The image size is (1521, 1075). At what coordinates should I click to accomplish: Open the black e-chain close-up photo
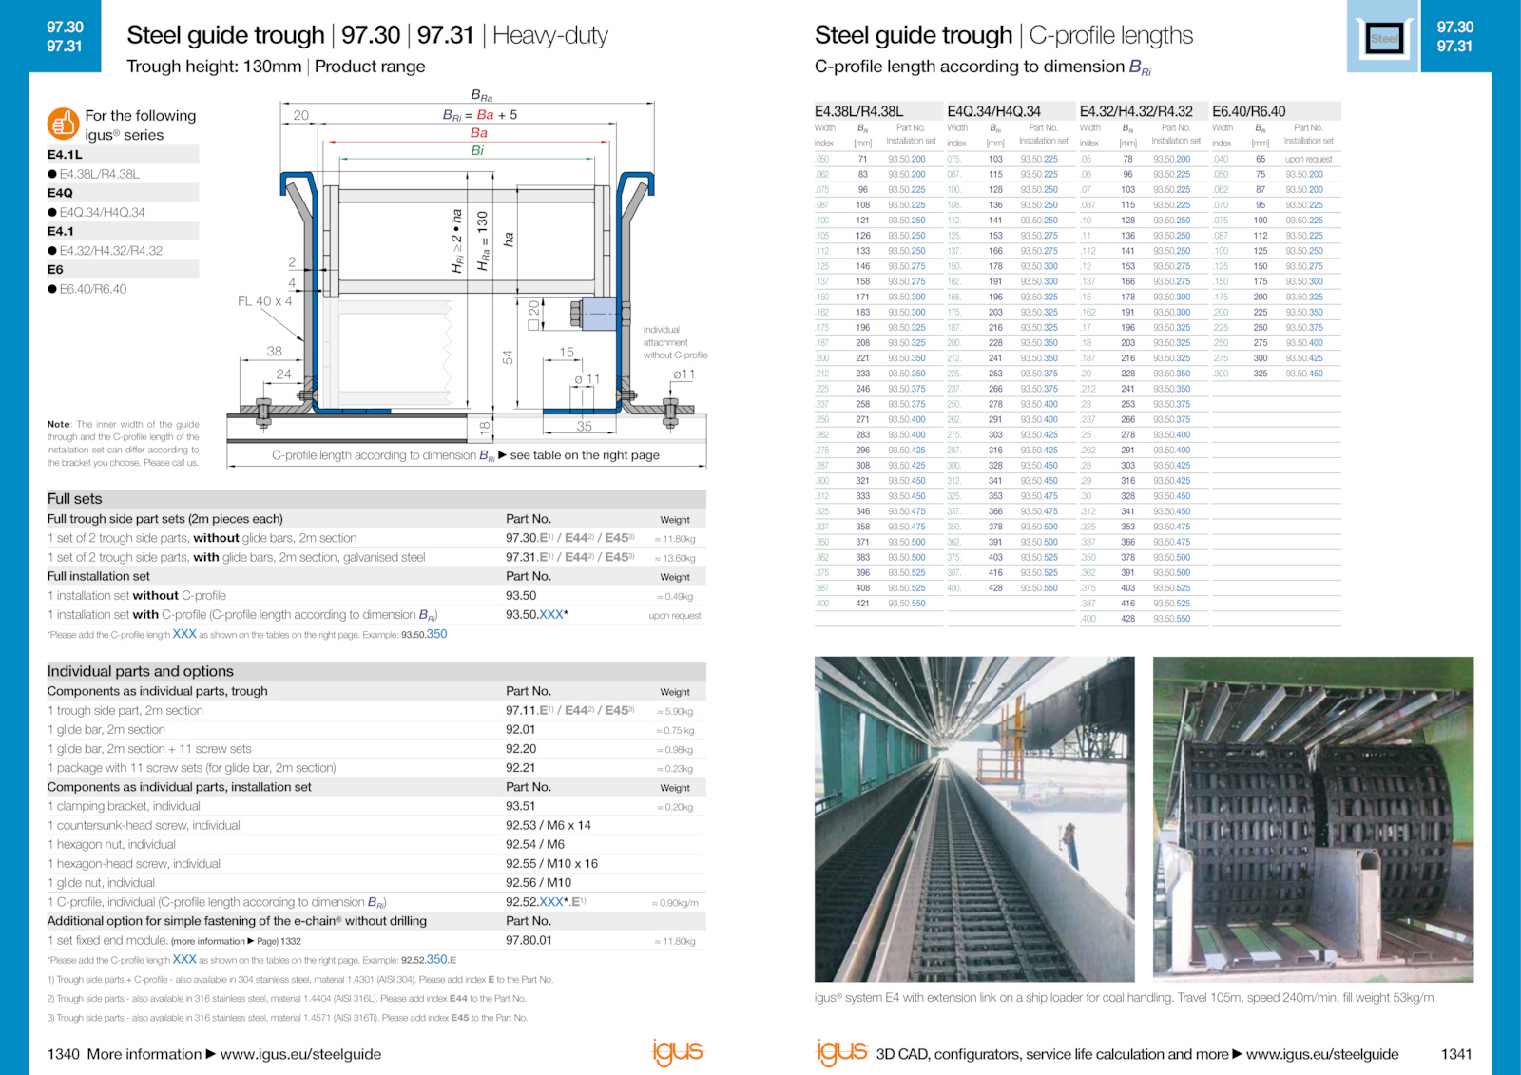(x=1313, y=819)
